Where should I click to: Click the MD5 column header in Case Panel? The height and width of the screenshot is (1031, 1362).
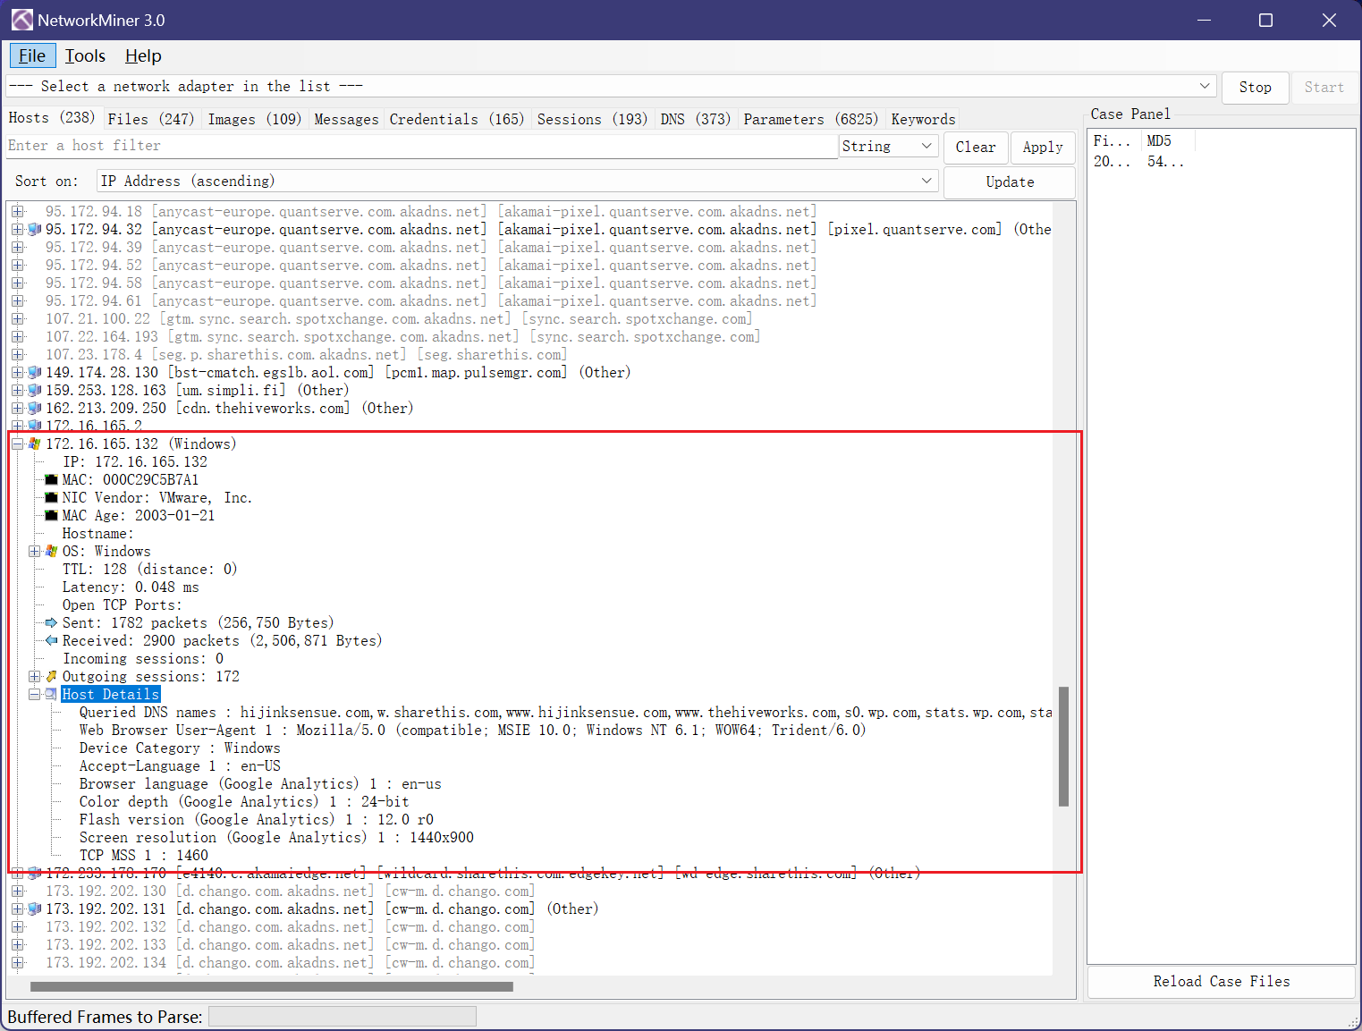tap(1168, 140)
